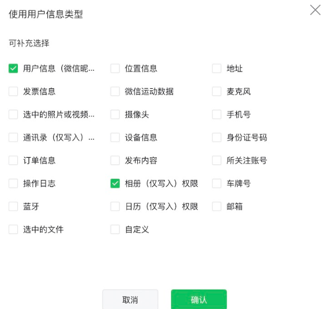Enable the 麦克风 checkbox

[217, 91]
